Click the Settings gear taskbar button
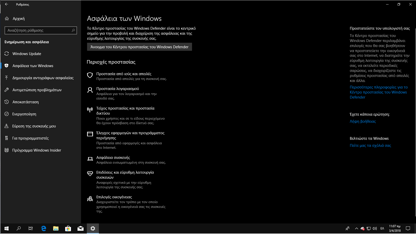Image resolution: width=416 pixels, height=234 pixels. (93, 228)
